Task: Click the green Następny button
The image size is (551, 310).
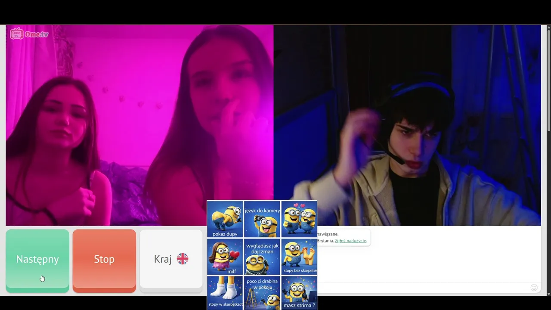Action: (37, 260)
